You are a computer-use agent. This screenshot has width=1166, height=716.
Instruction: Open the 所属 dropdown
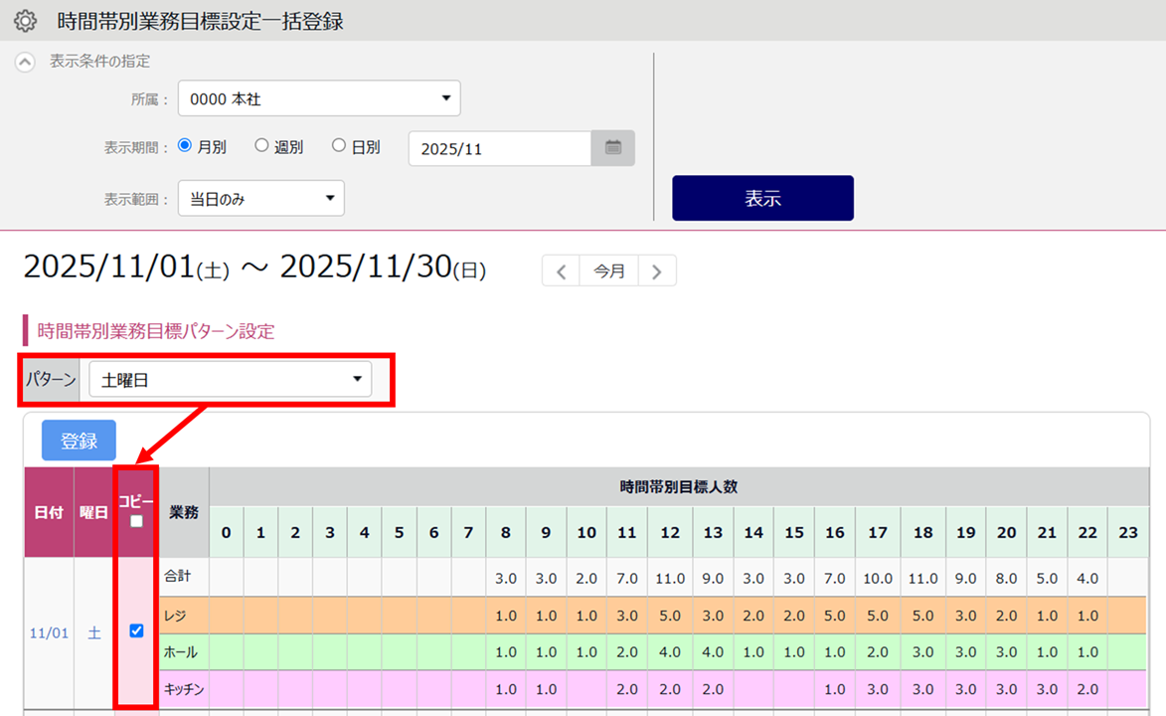(x=319, y=98)
